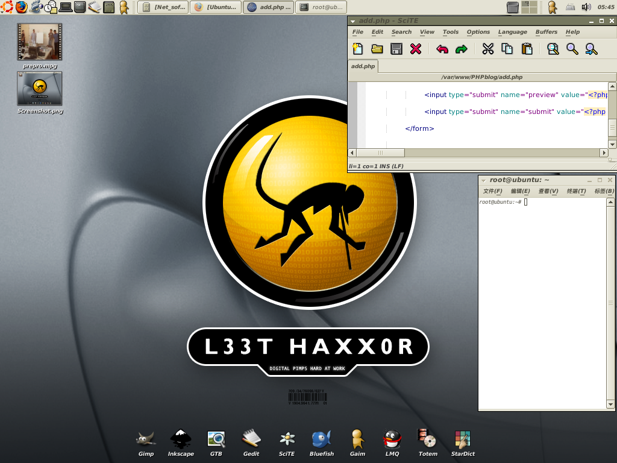Click the workspace switcher in top panel

(x=529, y=7)
